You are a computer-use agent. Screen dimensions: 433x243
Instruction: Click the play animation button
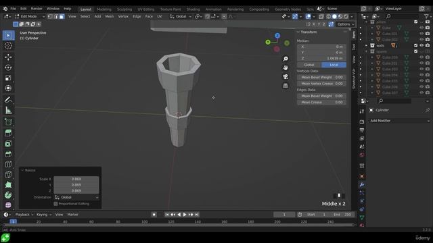coord(185,215)
